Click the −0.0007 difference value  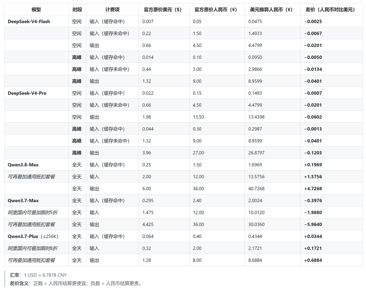(313, 93)
